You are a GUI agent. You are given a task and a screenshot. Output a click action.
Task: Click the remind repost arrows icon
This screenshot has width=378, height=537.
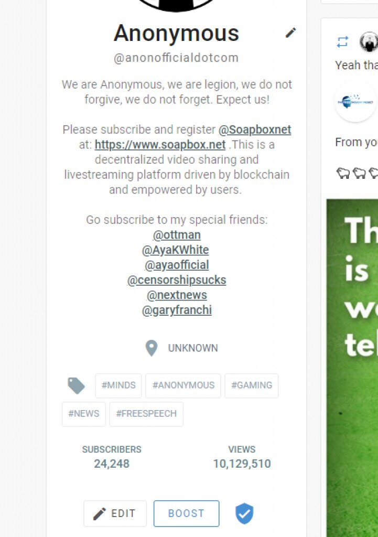(x=342, y=42)
